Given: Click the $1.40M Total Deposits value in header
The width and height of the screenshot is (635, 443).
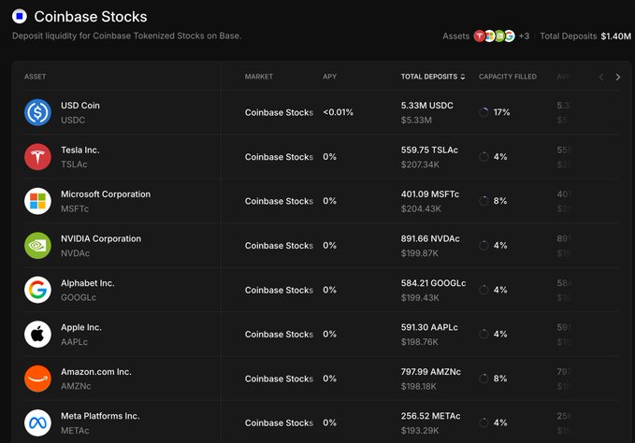Looking at the screenshot, I should click(615, 36).
